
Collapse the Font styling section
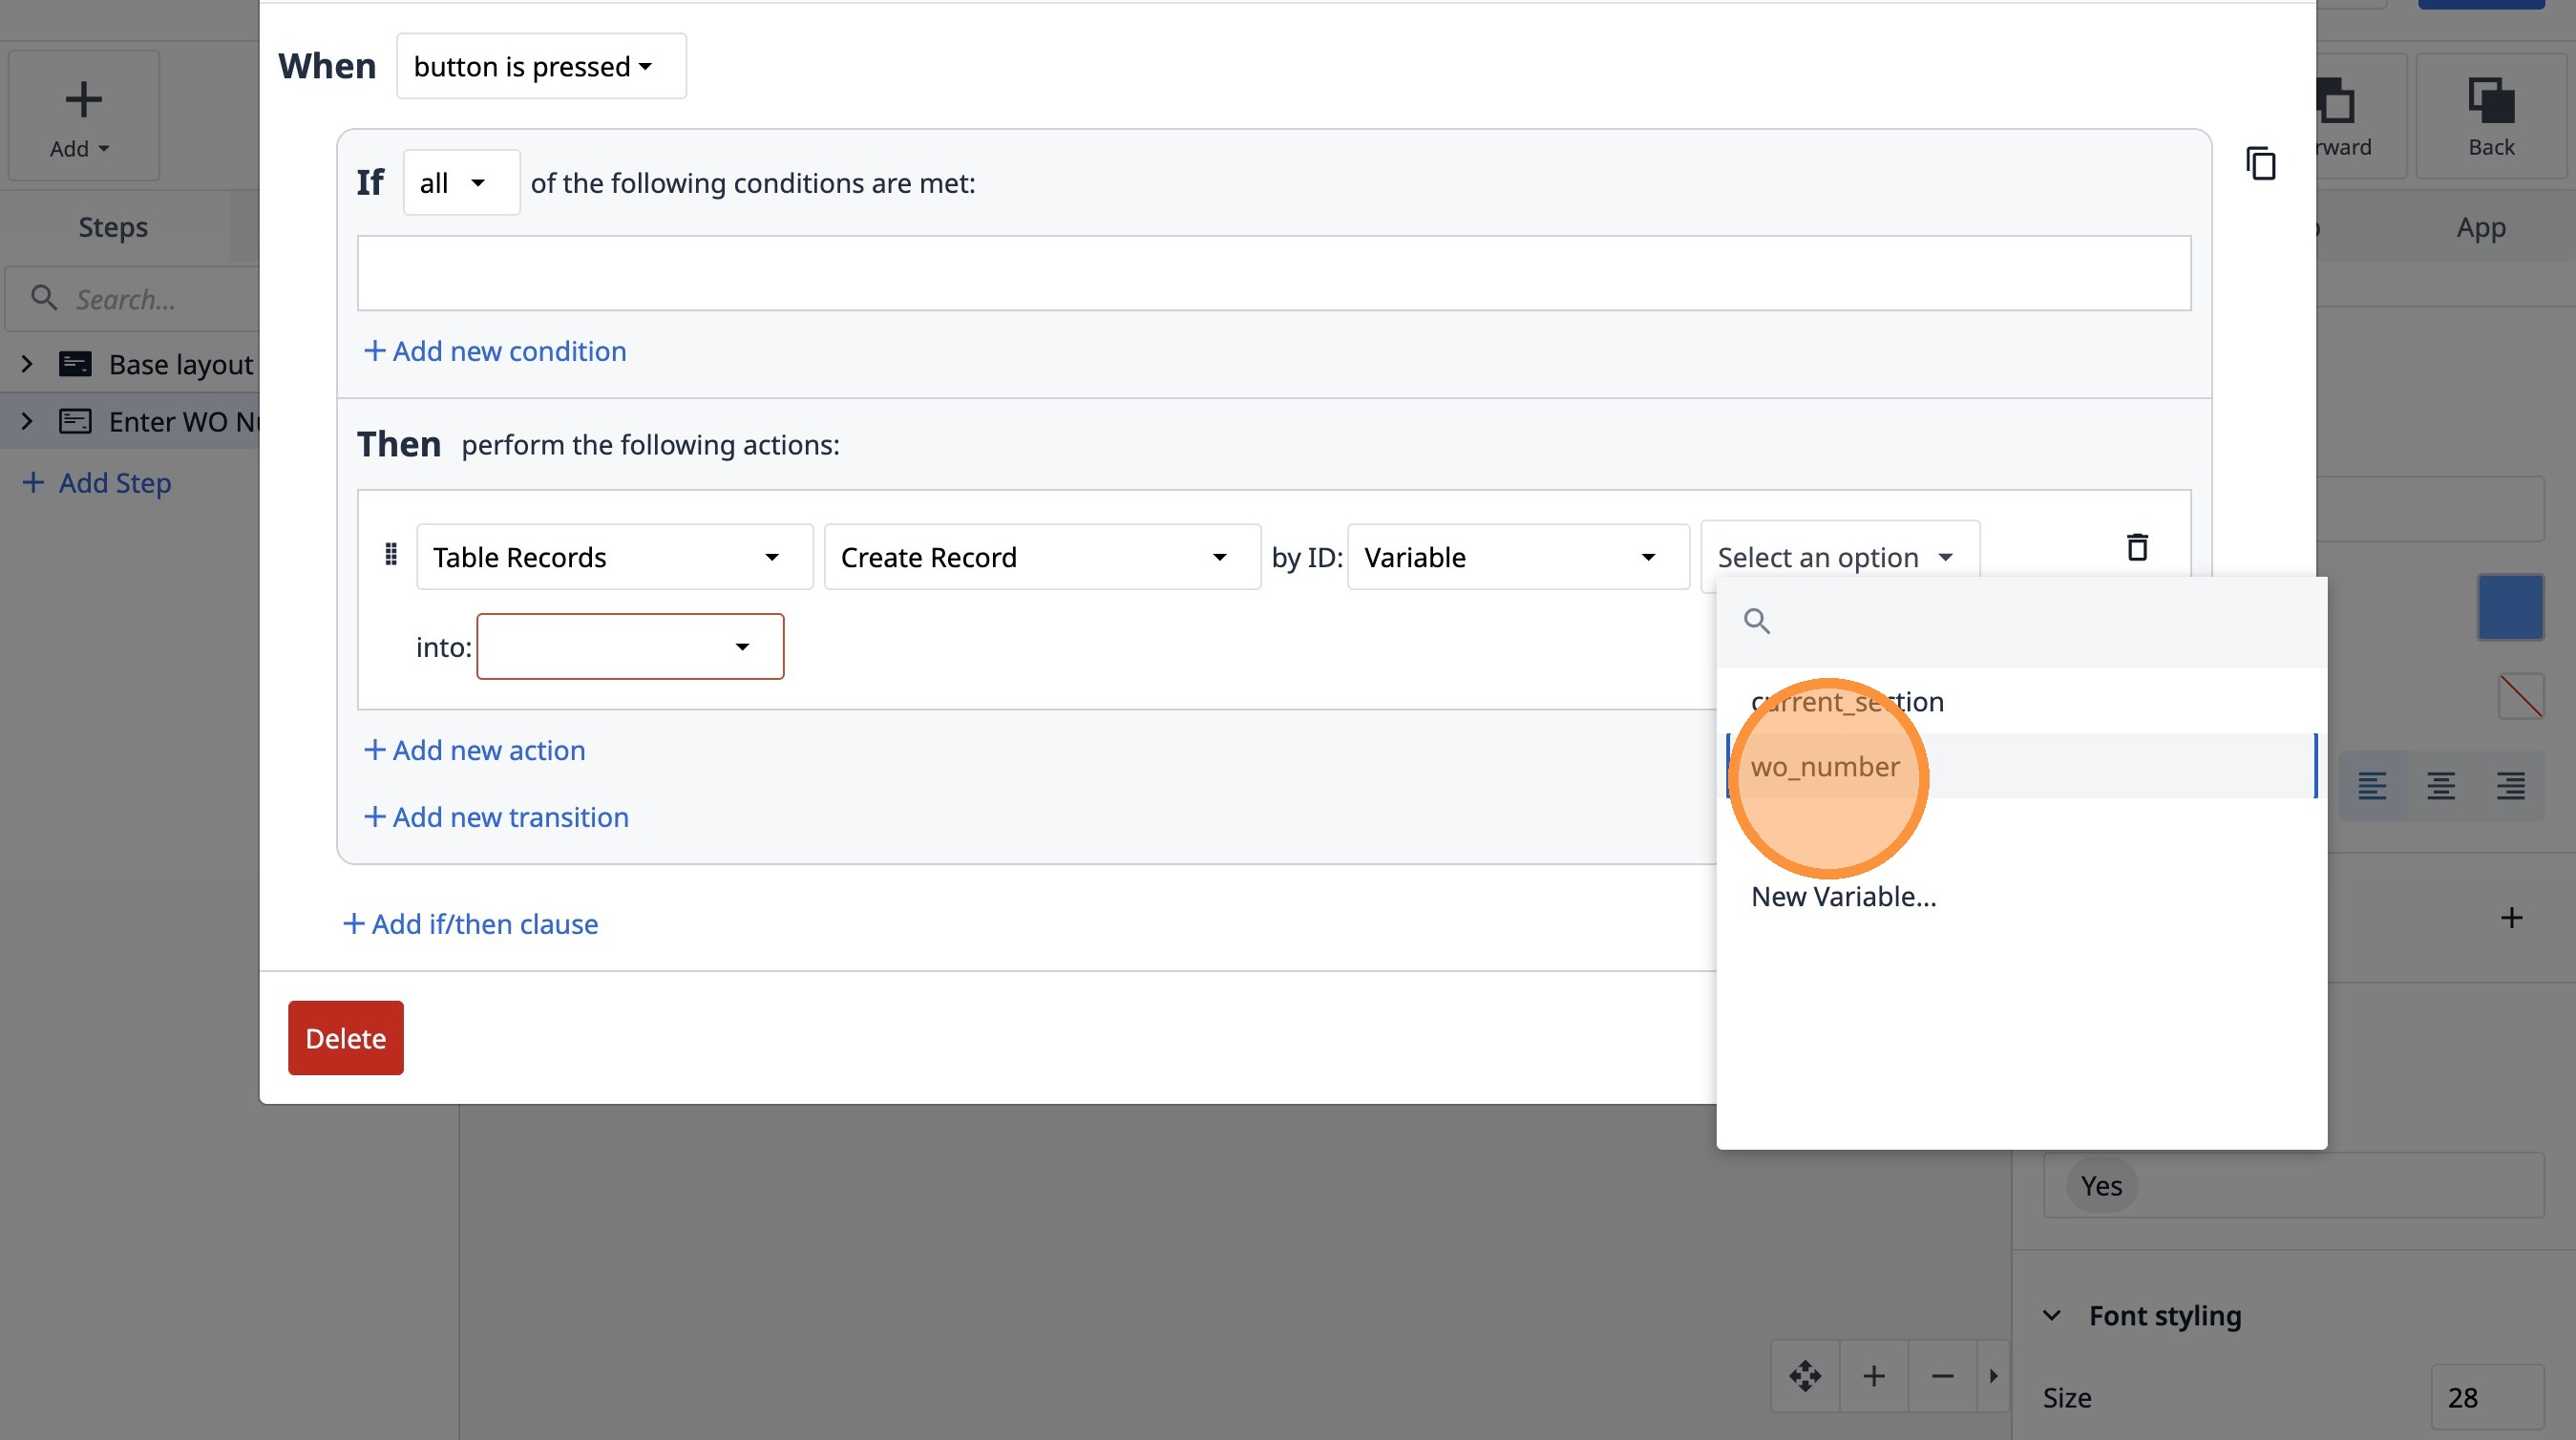coord(2052,1316)
